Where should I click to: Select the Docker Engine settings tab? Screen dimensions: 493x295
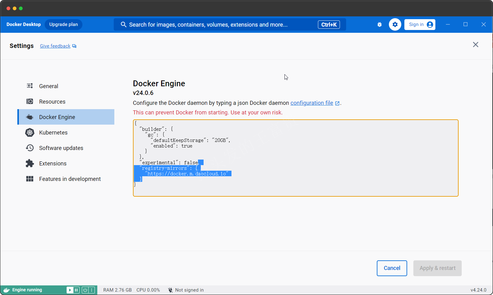pyautogui.click(x=66, y=117)
